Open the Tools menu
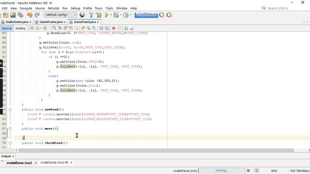 pos(109,8)
